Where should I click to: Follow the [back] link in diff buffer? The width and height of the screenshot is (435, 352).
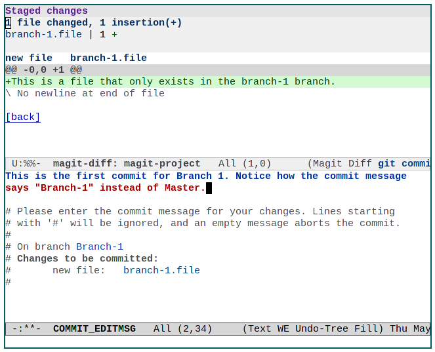click(23, 117)
